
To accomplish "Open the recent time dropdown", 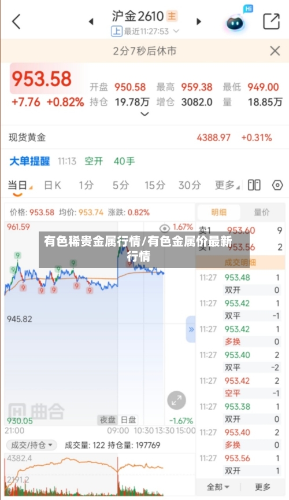I will [x=176, y=31].
